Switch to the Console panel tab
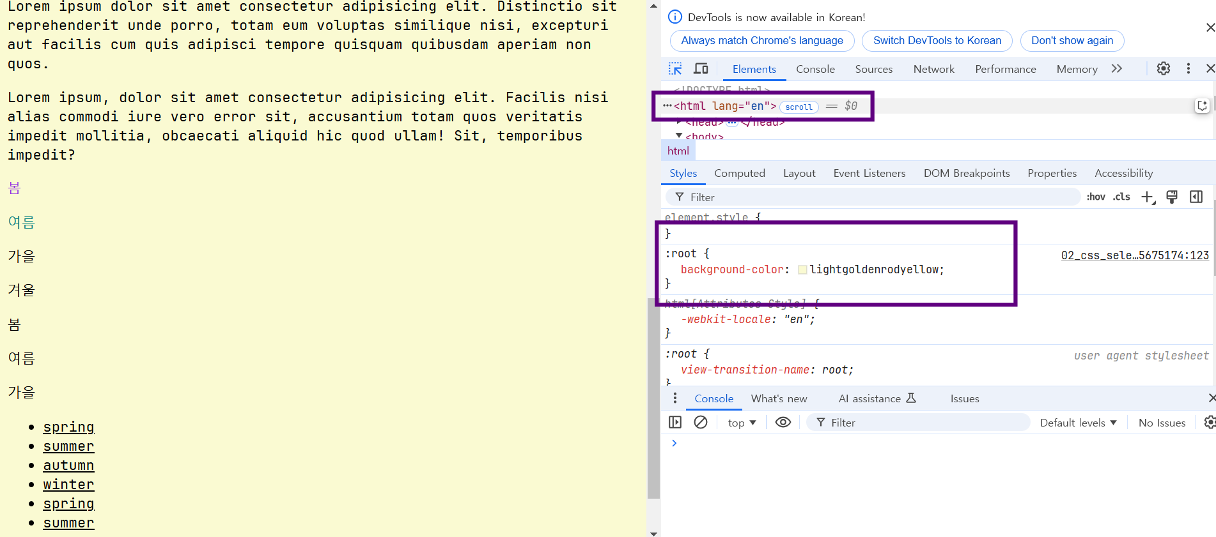 (x=815, y=69)
